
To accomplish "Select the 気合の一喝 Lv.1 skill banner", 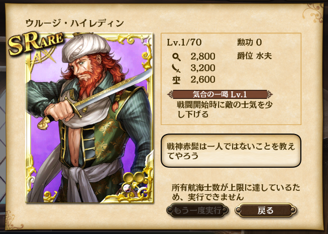I will coord(220,94).
